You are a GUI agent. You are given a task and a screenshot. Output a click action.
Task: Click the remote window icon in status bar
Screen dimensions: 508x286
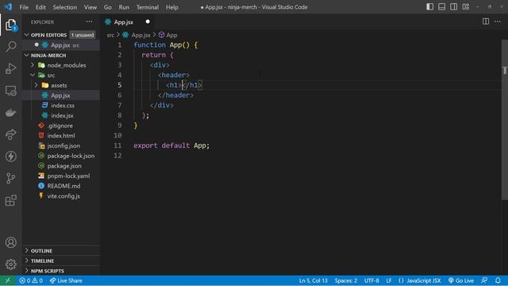pos(8,280)
